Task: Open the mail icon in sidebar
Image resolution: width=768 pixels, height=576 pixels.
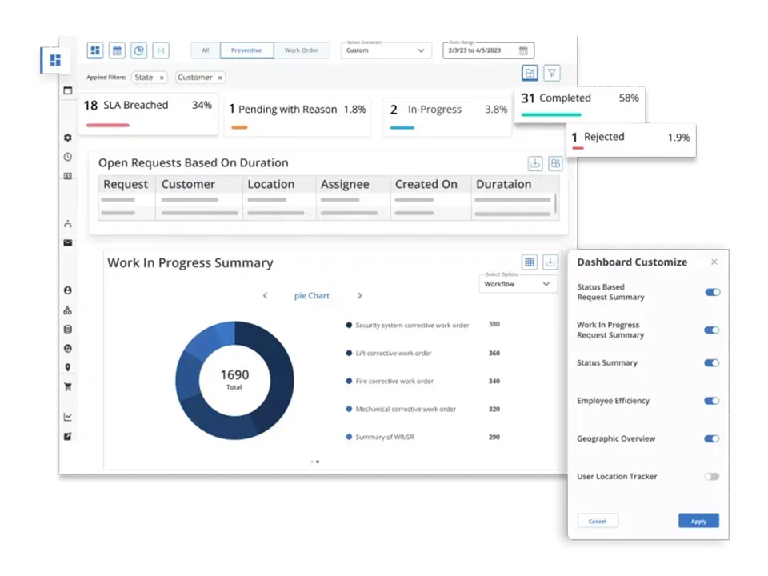Action: [68, 243]
